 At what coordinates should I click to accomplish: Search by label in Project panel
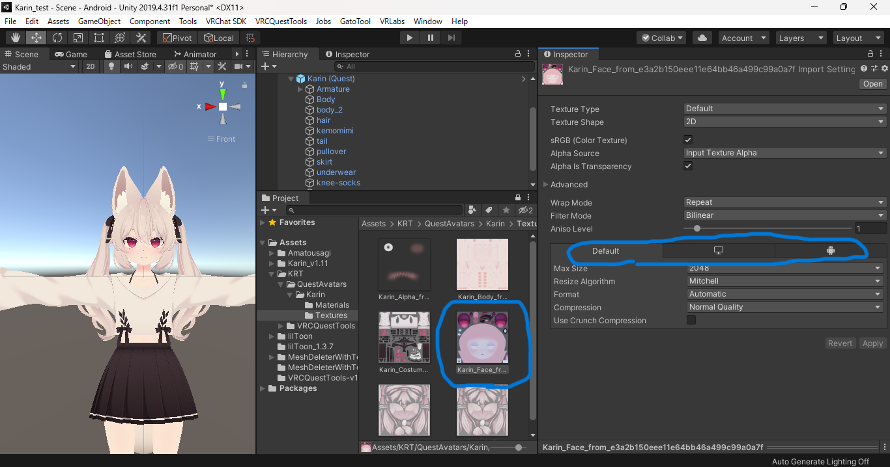(489, 210)
